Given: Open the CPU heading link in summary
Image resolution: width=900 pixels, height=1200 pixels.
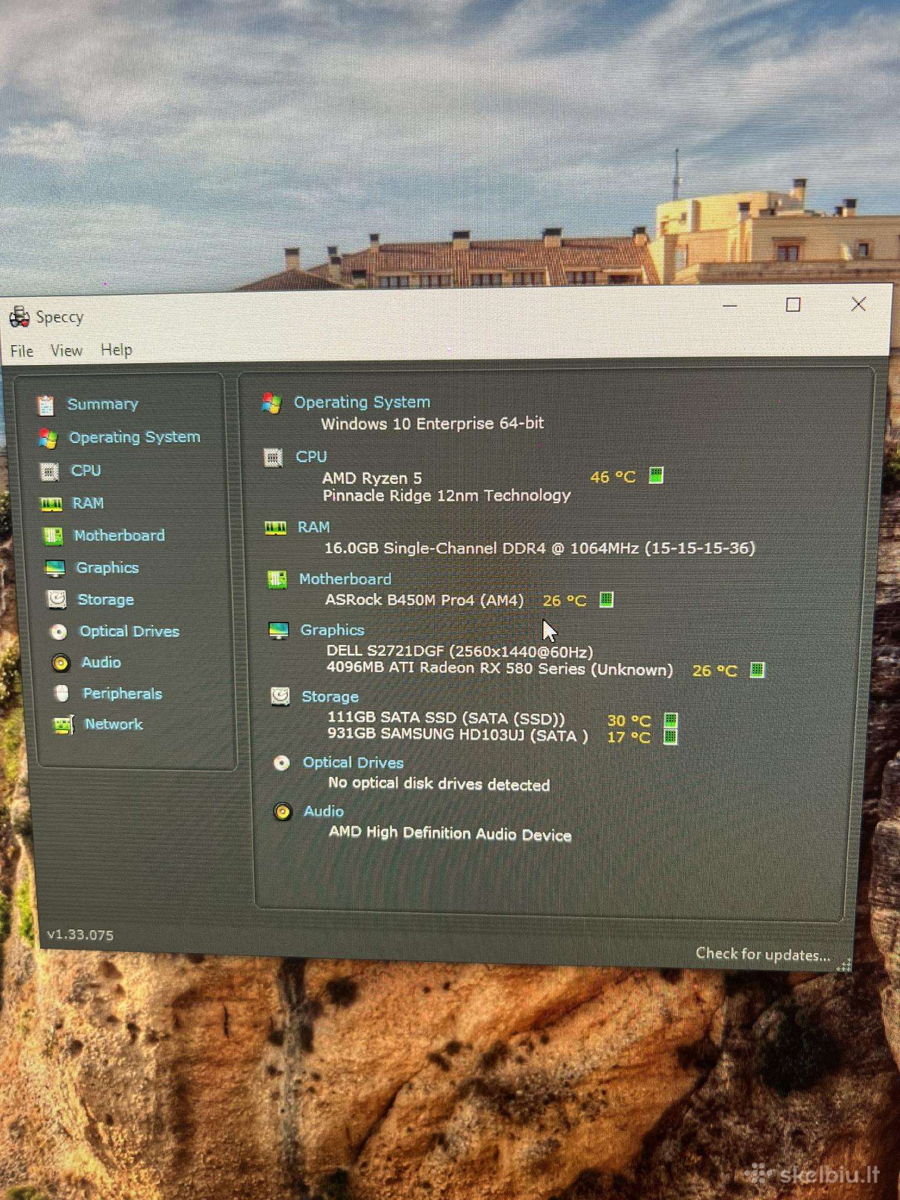Looking at the screenshot, I should coord(311,457).
